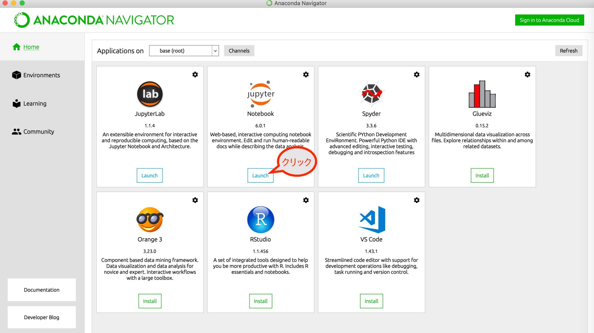Open RStudio tile options gear
Image resolution: width=594 pixels, height=333 pixels.
[306, 200]
